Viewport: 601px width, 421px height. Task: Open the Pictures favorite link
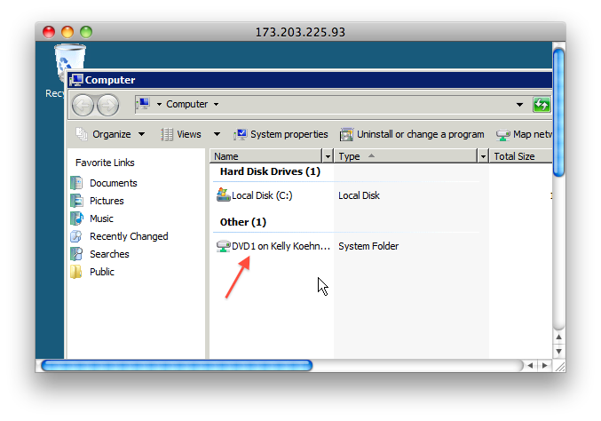coord(107,201)
